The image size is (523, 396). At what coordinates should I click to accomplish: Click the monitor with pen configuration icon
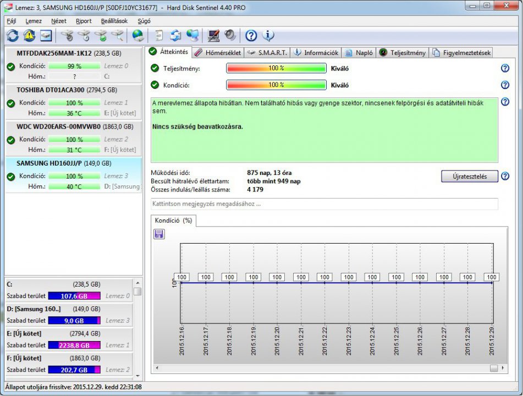(x=213, y=35)
